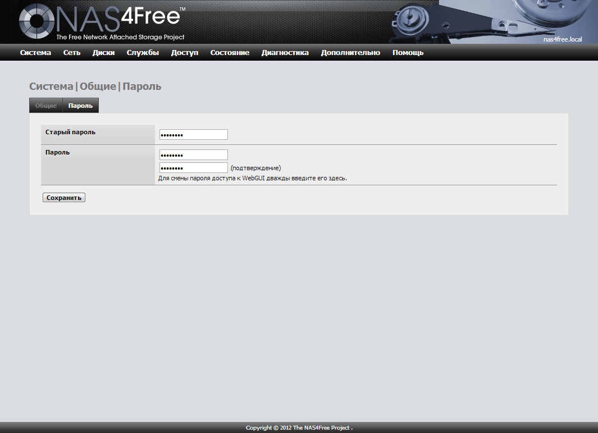Open the Состояние menu
The height and width of the screenshot is (433, 598).
pyautogui.click(x=230, y=53)
